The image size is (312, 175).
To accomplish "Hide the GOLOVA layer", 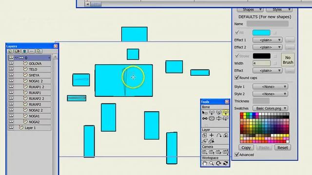I will click(11, 64).
